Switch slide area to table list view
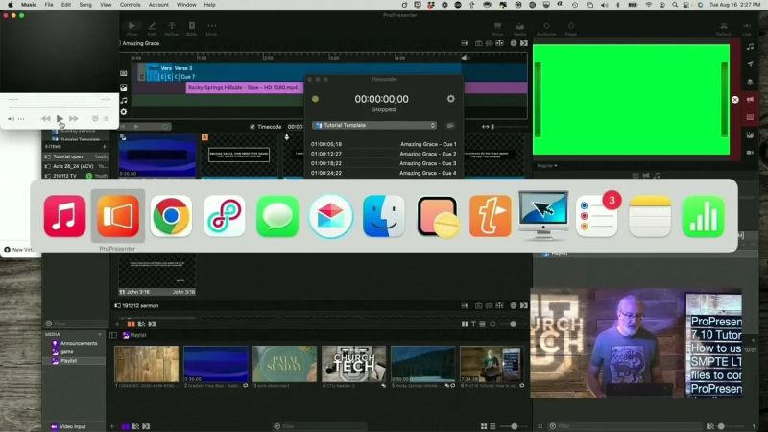Screen dimensions: 768x432 coord(483,324)
